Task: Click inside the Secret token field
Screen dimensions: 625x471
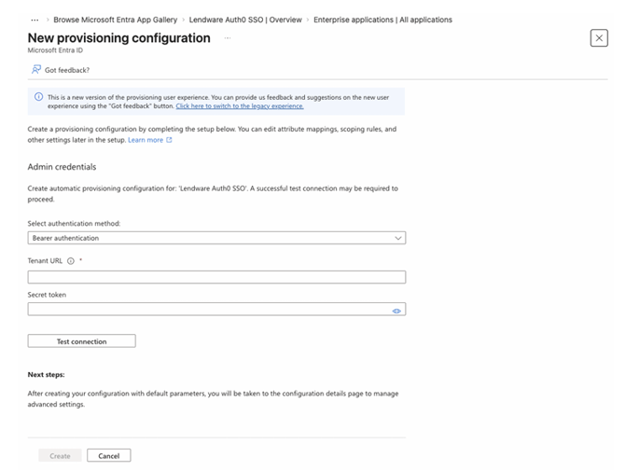Action: click(207, 310)
